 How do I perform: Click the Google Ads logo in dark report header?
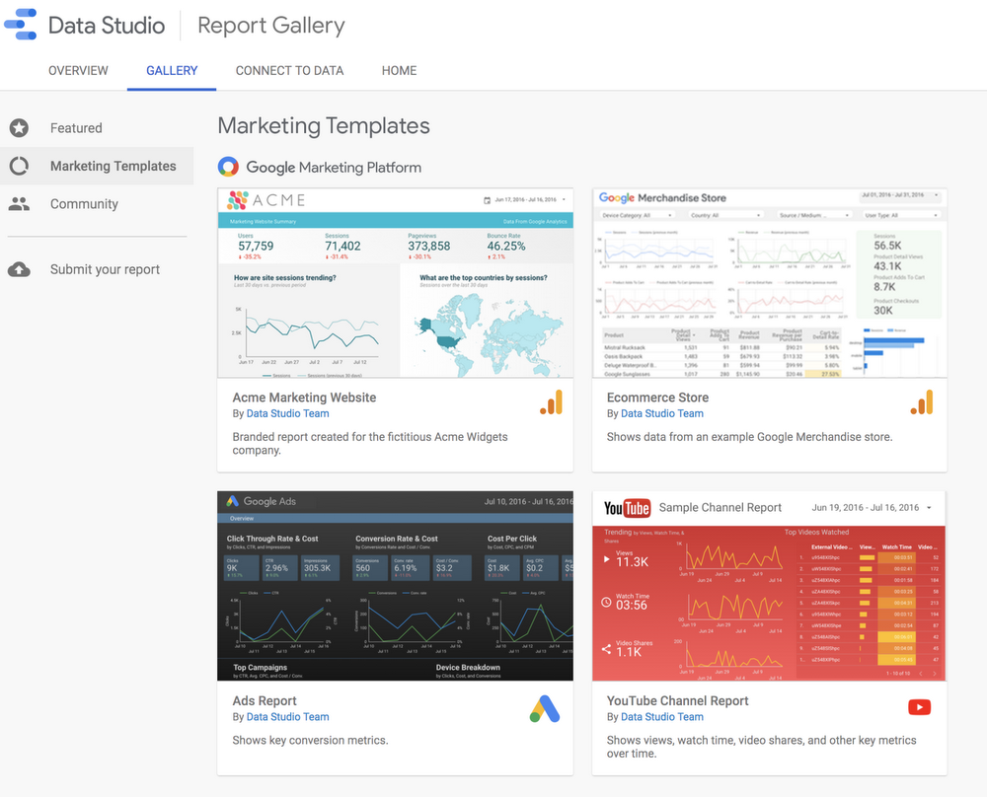point(232,501)
